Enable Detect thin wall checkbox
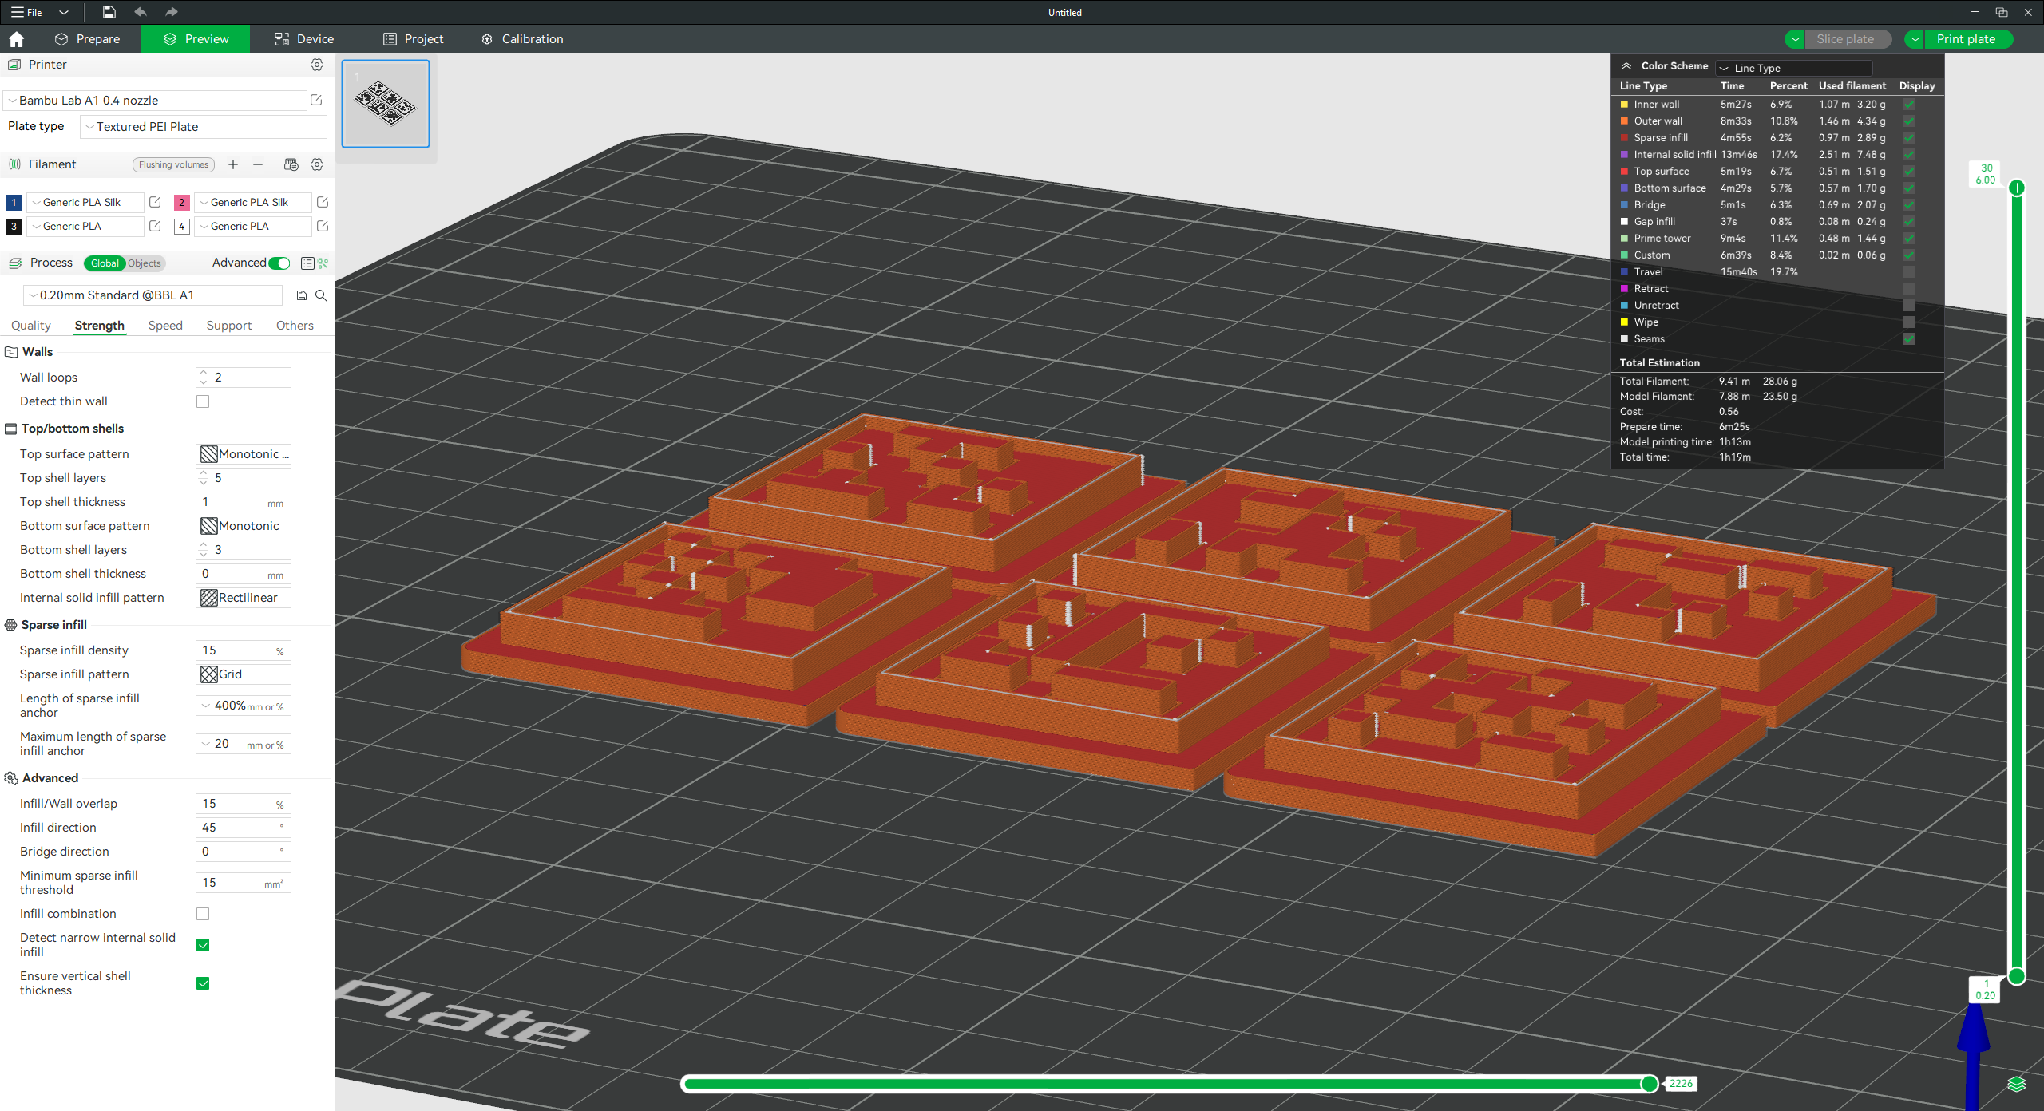The width and height of the screenshot is (2044, 1111). [203, 401]
